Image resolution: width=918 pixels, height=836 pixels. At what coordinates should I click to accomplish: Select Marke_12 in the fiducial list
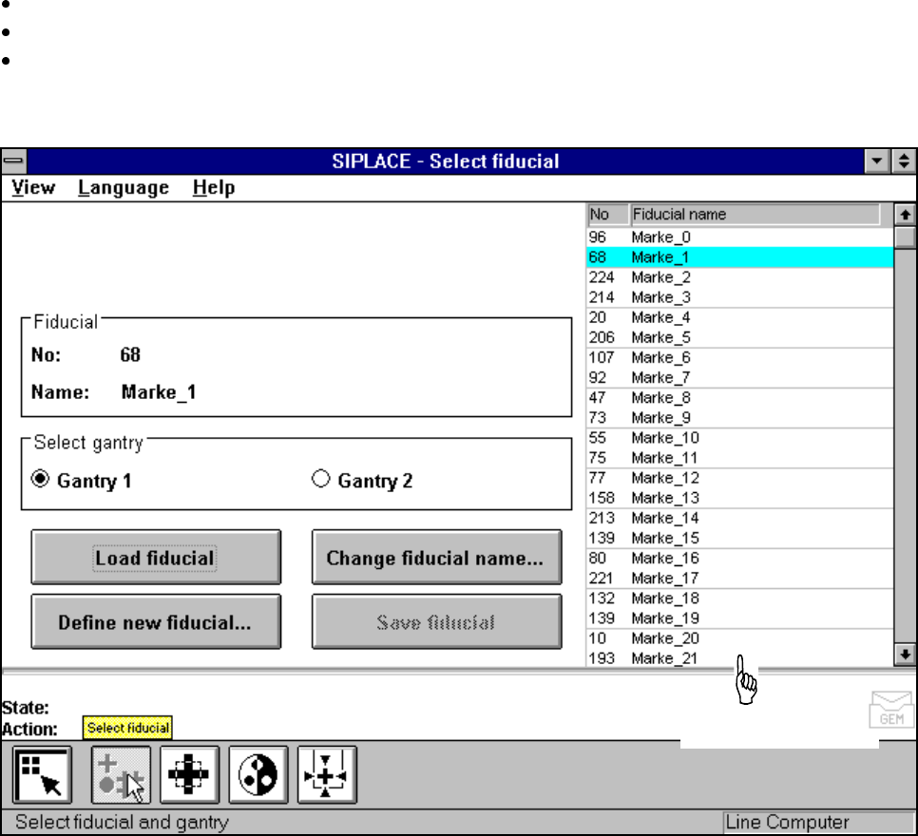point(739,478)
